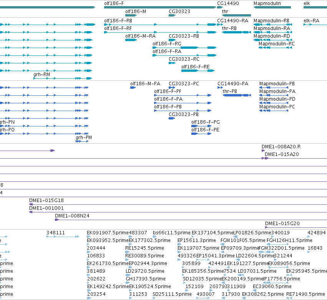Click EST LD29720.5prime
The image size is (327, 300).
pos(128,275)
